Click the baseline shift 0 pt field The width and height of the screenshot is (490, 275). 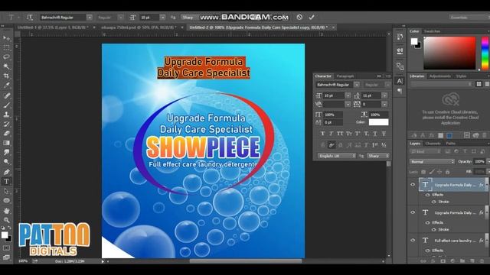pyautogui.click(x=333, y=122)
